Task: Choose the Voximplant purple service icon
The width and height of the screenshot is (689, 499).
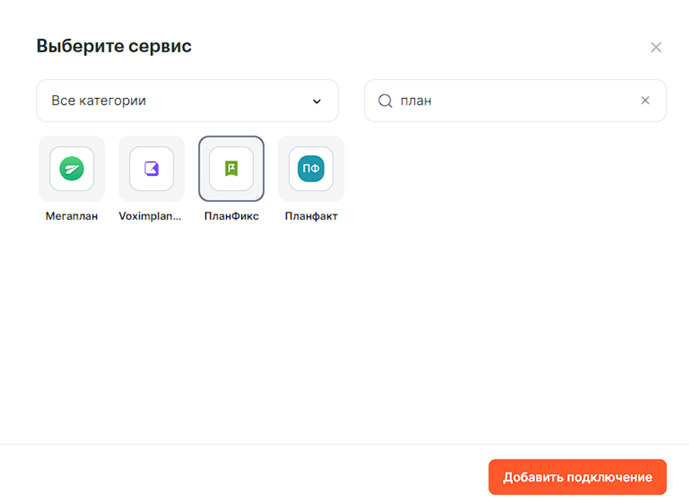Action: click(151, 169)
